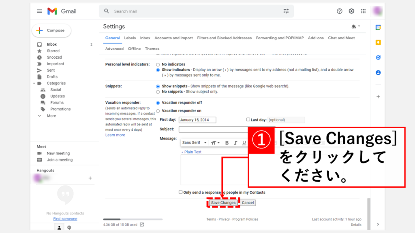The height and width of the screenshot is (233, 415).
Task: Open search options filter icon
Action: coord(286,11)
